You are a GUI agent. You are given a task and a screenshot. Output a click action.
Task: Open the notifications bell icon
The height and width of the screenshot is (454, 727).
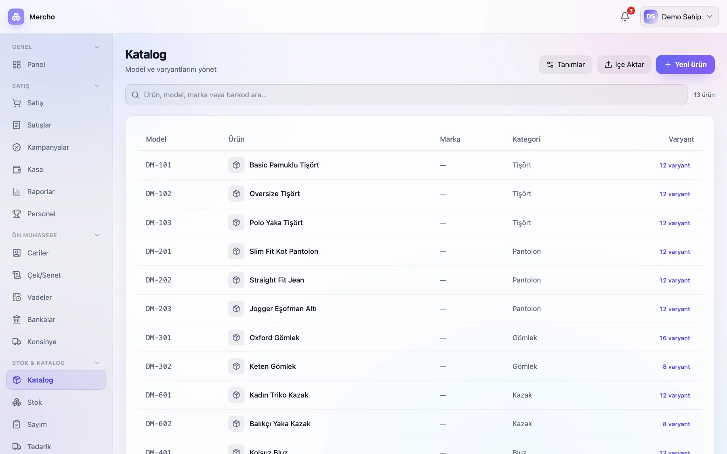point(625,17)
